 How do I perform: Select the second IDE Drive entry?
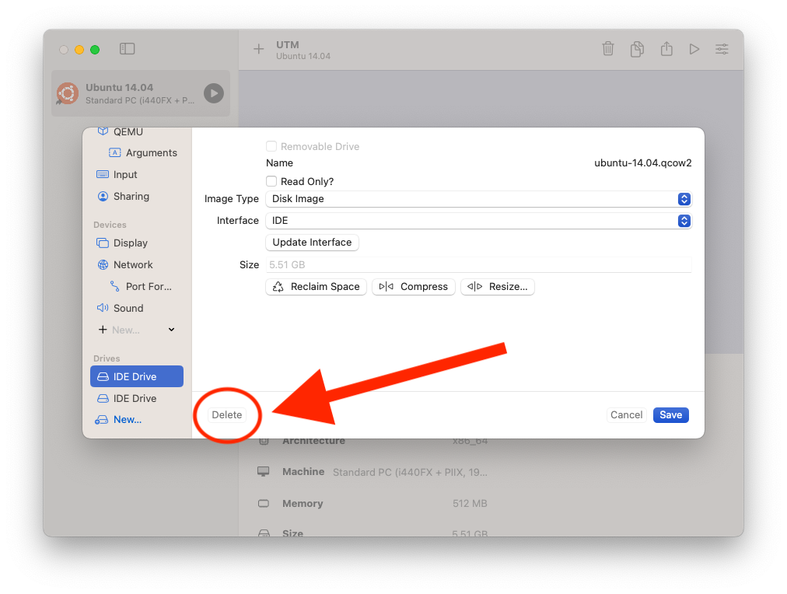point(135,398)
